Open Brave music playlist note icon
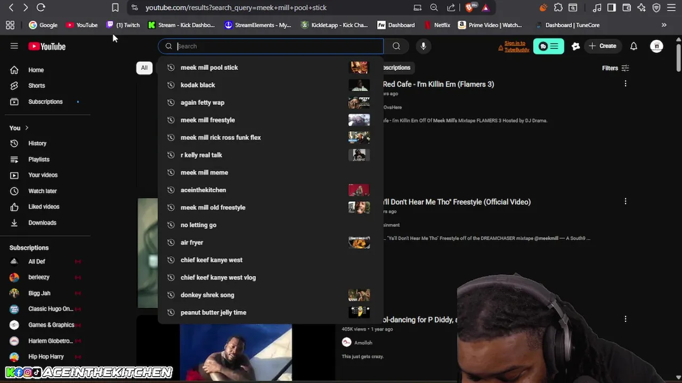The width and height of the screenshot is (682, 383). click(597, 7)
